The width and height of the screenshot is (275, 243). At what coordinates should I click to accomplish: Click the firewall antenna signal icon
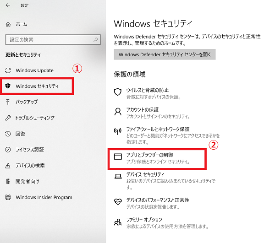pyautogui.click(x=117, y=131)
